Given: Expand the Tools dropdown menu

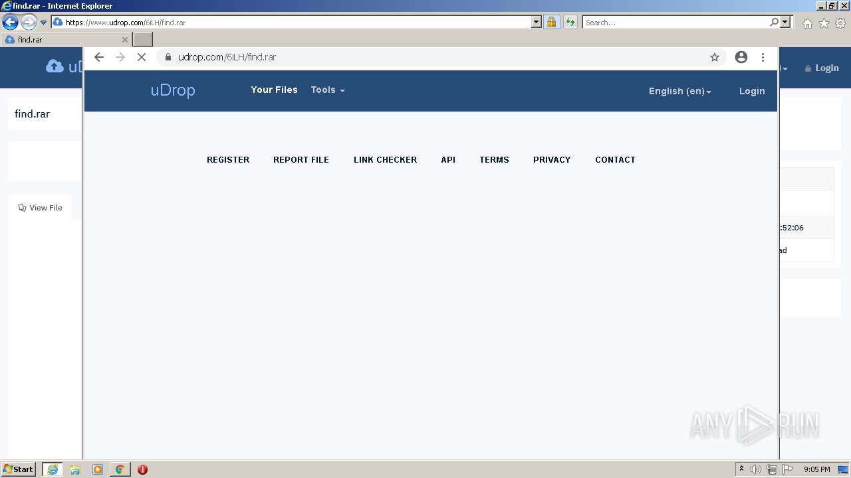Looking at the screenshot, I should click(x=328, y=90).
